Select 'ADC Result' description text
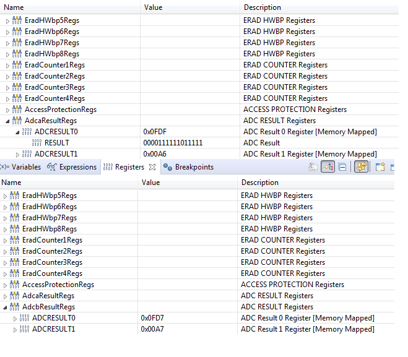 point(261,143)
